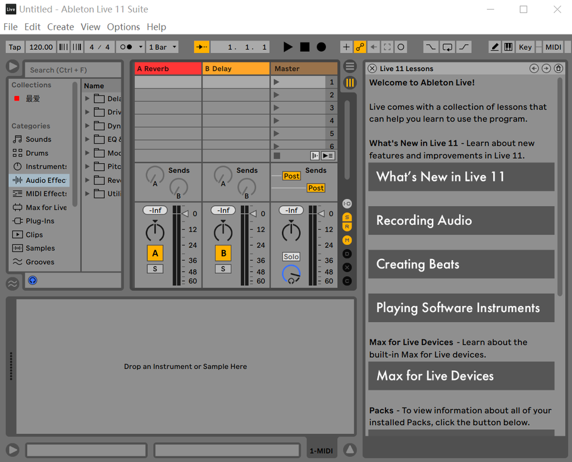Click the Arrangement Record button
572x462 pixels.
tap(321, 47)
